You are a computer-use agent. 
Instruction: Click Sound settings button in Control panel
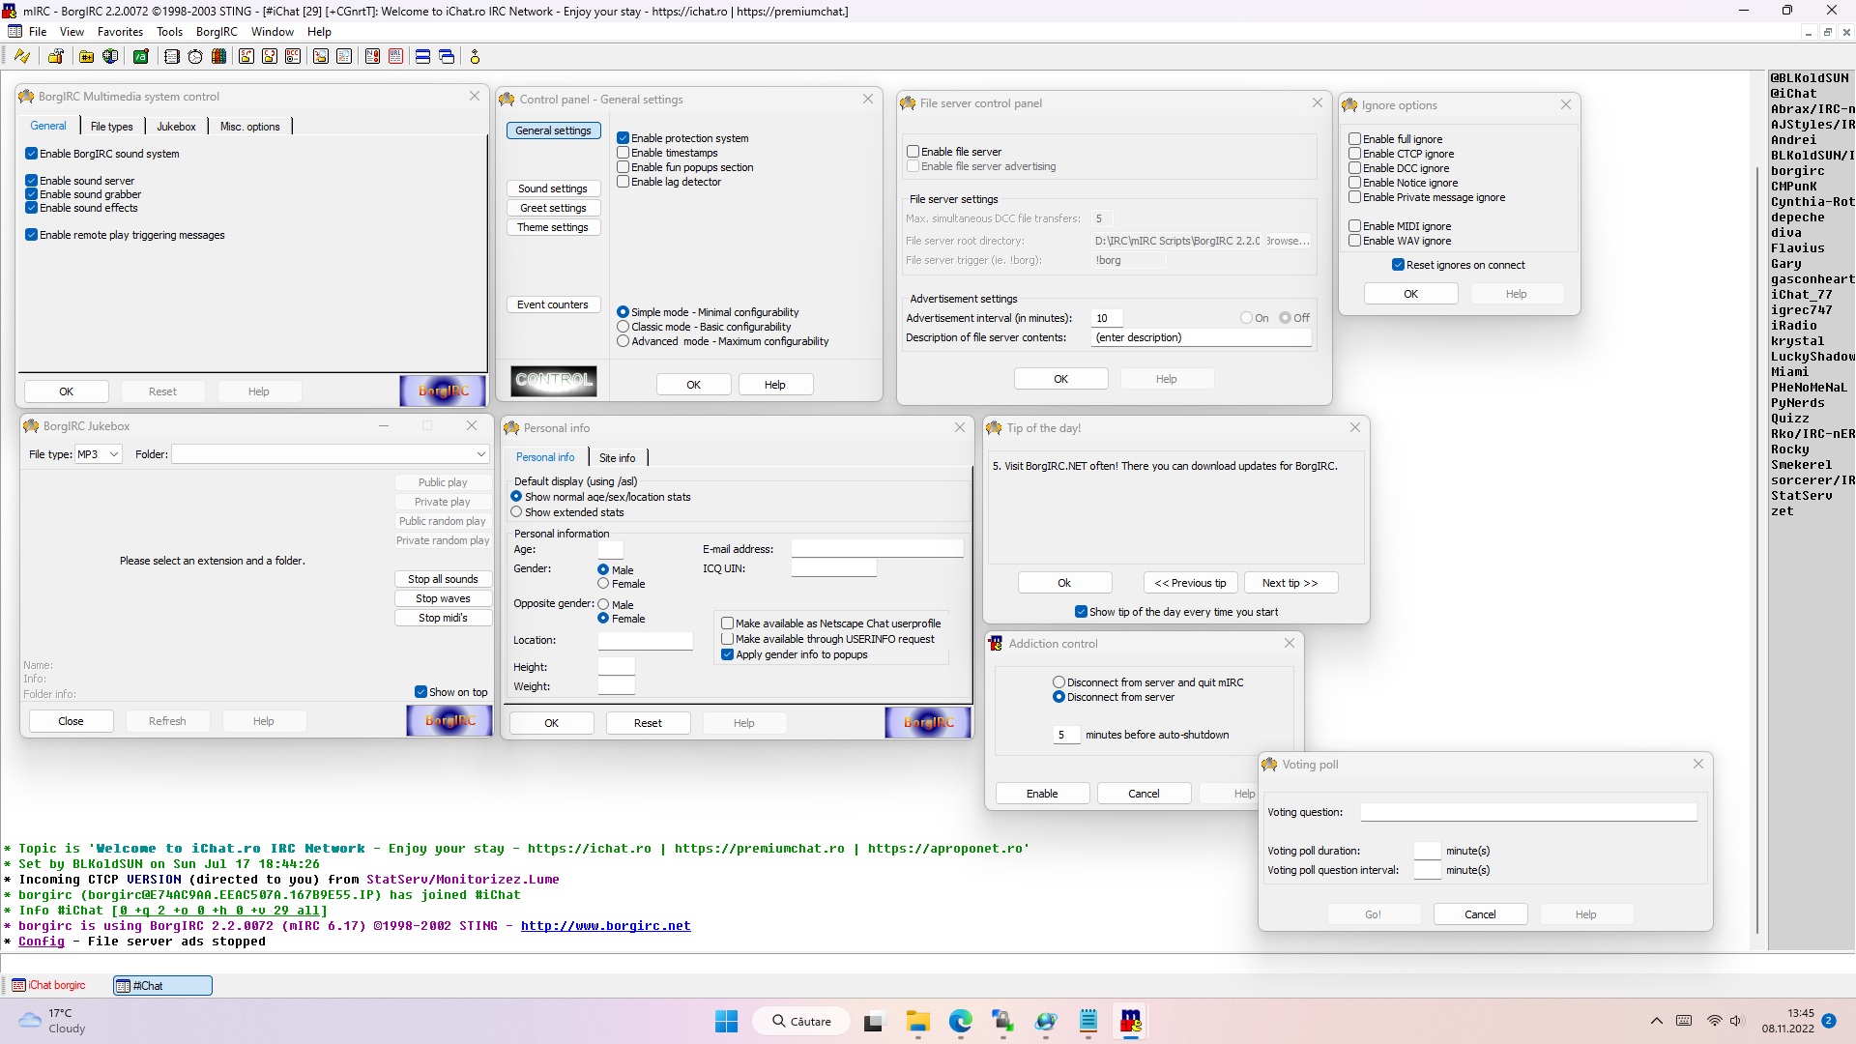click(553, 188)
